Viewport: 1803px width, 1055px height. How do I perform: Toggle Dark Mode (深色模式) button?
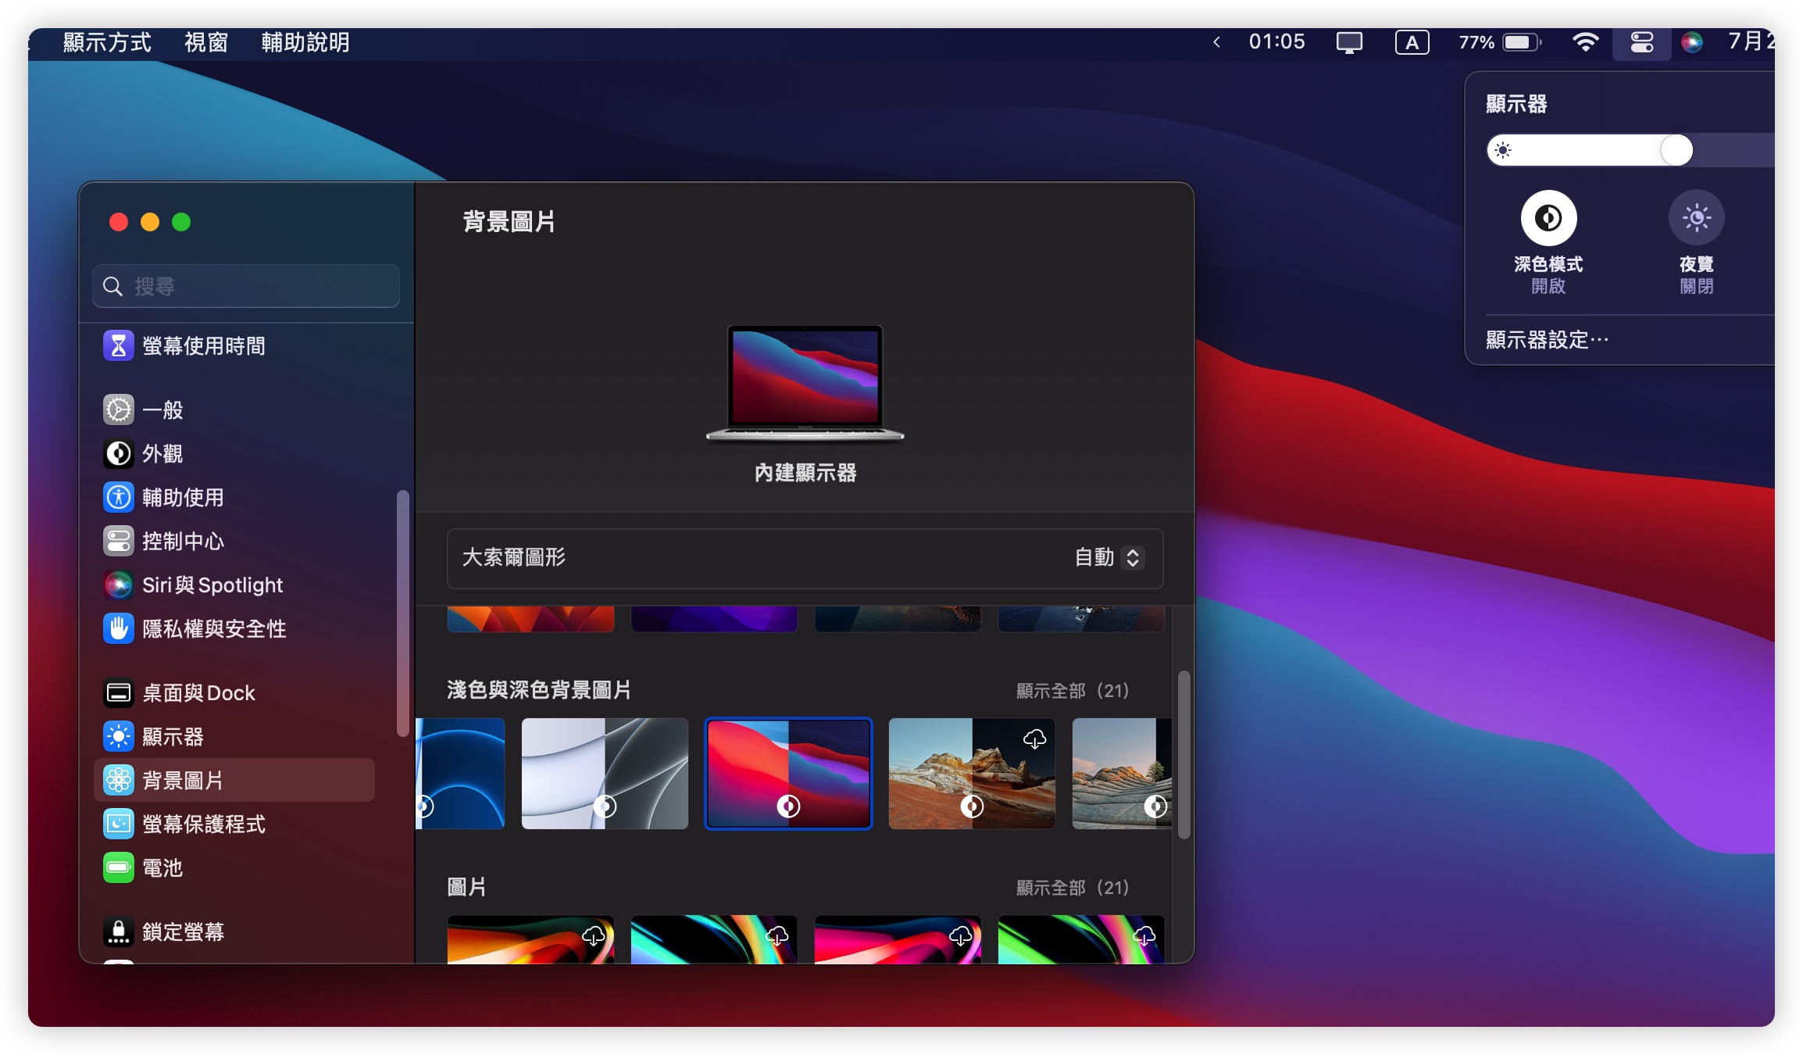point(1548,218)
